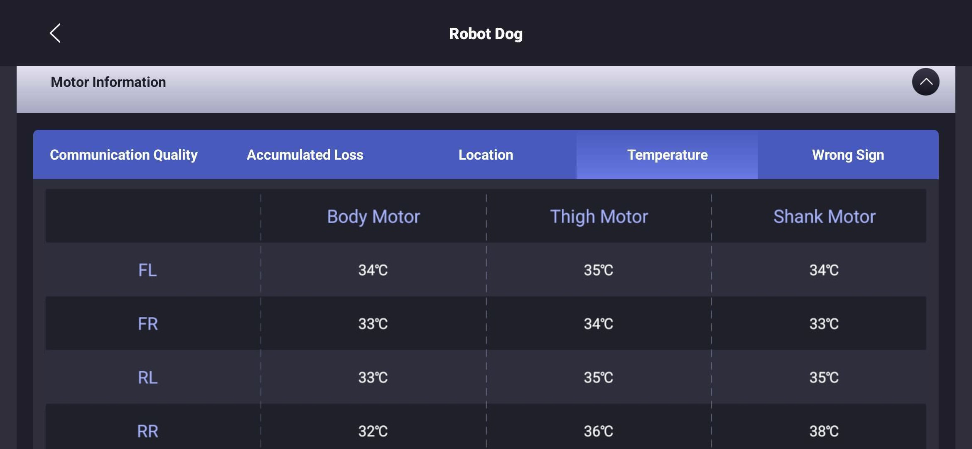Select the Thigh Motor column header
This screenshot has height=449, width=972.
pyautogui.click(x=599, y=217)
